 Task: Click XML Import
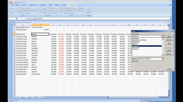[x=81, y=8]
